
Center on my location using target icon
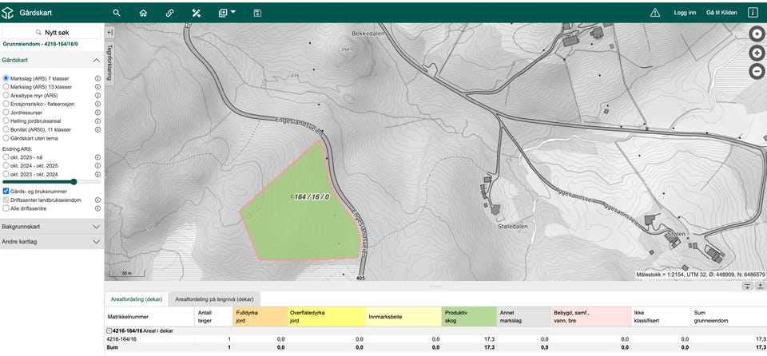coord(757,34)
